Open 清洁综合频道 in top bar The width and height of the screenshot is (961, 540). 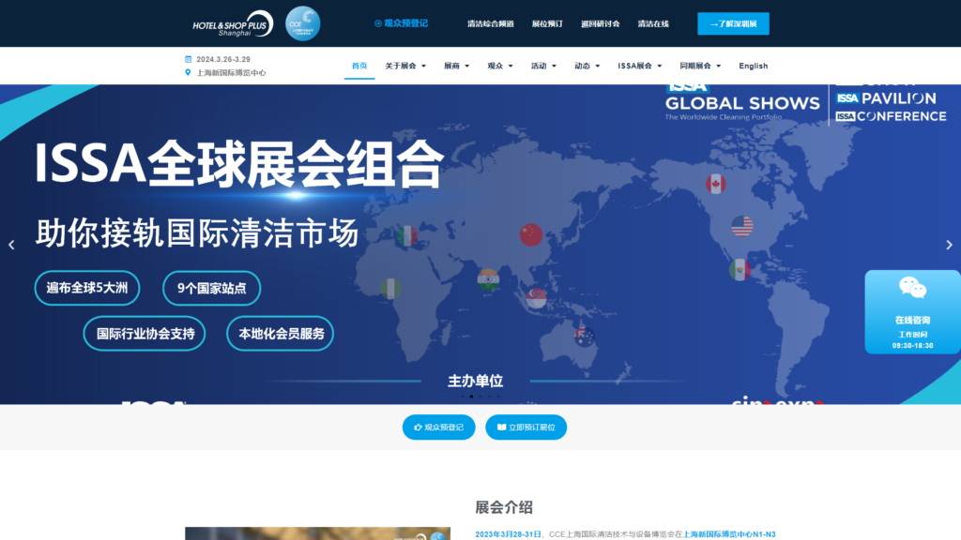point(490,23)
